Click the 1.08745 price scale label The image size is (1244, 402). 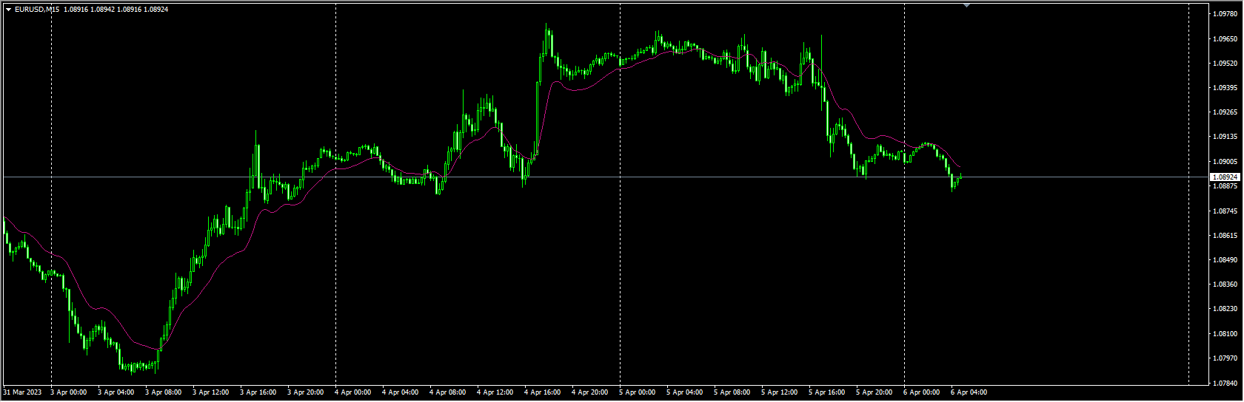coord(1226,211)
